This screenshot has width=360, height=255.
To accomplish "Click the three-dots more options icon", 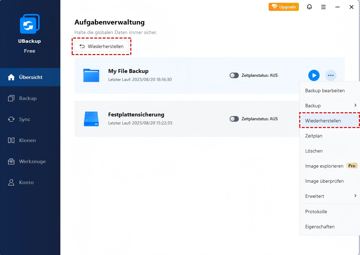I will [x=330, y=75].
